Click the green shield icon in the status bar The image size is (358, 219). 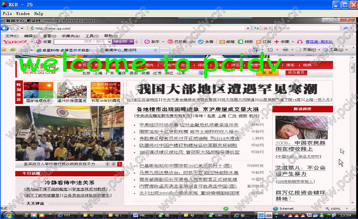[x=226, y=209]
